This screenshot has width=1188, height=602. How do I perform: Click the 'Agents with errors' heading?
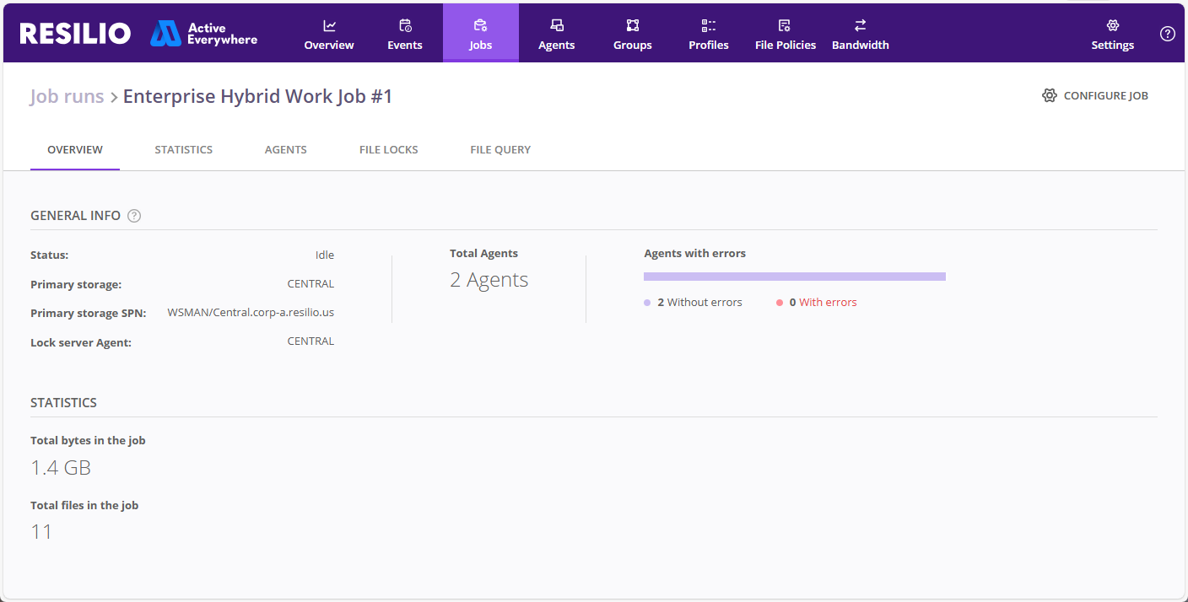[x=695, y=253]
